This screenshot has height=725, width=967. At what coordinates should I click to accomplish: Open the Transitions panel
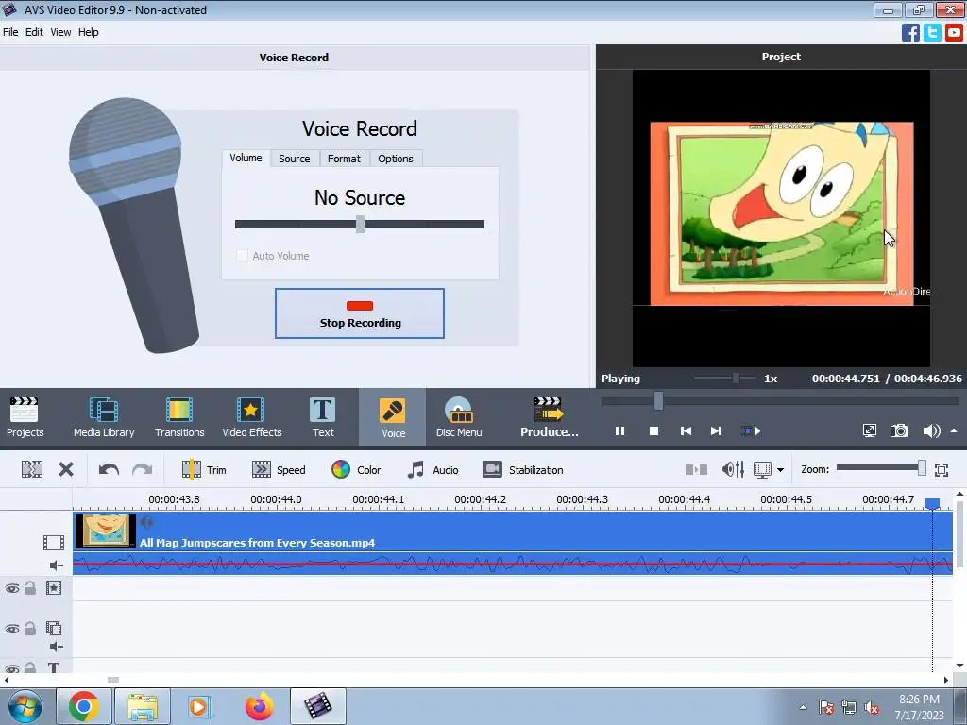(x=179, y=416)
